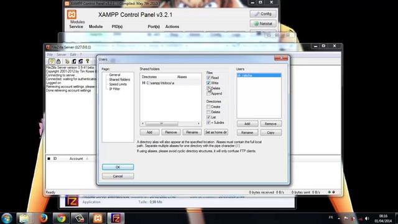398x224 pixels.
Task: Open the Windows Start menu orb
Action: [x=7, y=218]
